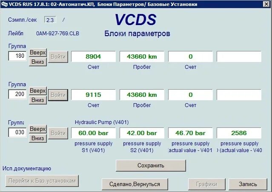Viewport: 272px width, 192px height.
Task: Click Сделано, Вернуться button
Action: [135, 184]
